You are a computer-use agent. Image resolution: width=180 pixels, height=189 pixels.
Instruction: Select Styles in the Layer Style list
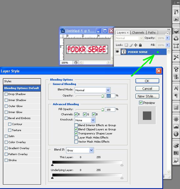[22, 81]
